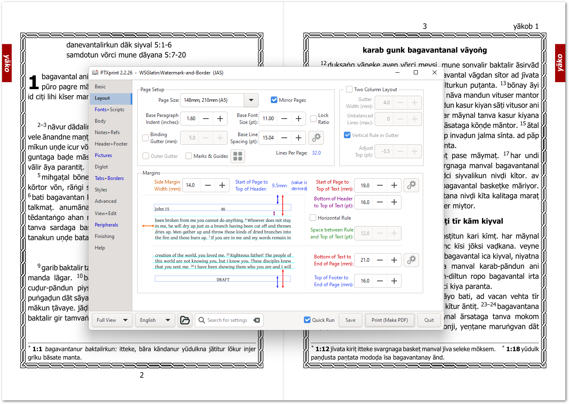This screenshot has height=404, width=569.
Task: Click the Print (Make PDF) button
Action: [390, 320]
